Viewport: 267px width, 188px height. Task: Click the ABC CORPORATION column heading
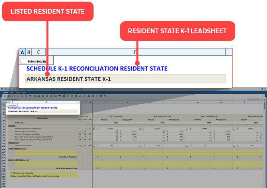coord(163,116)
